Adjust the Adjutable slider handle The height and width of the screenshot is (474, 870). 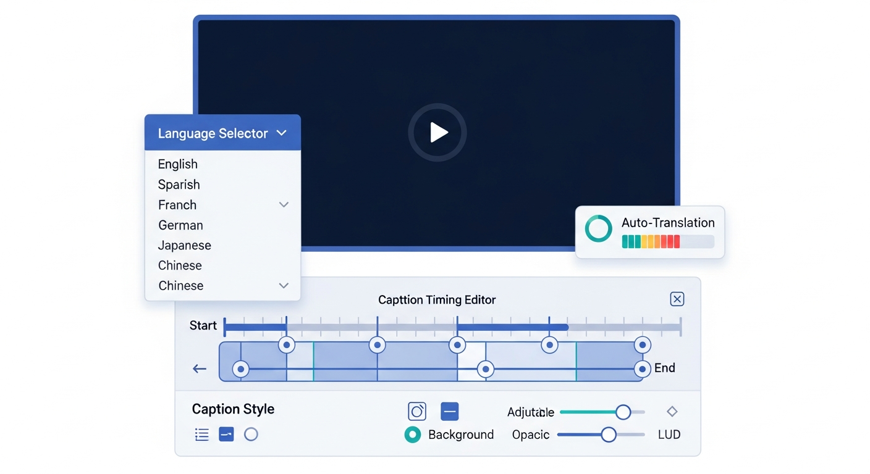coord(623,412)
